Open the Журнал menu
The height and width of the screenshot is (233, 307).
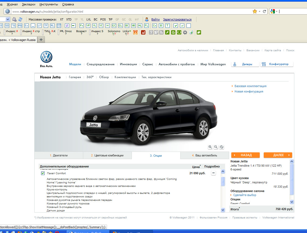[x=12, y=4]
